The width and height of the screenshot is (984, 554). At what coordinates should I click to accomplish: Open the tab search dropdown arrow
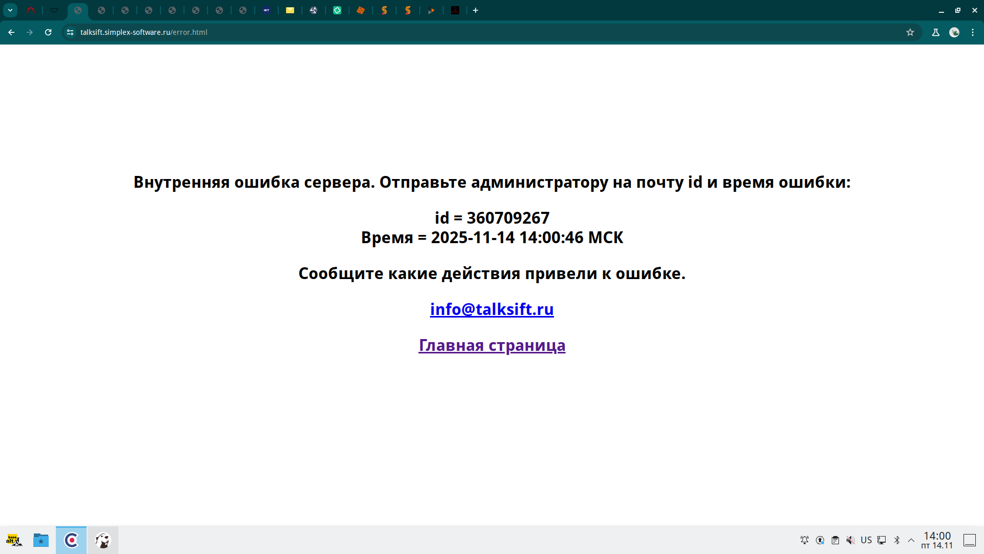tap(10, 10)
